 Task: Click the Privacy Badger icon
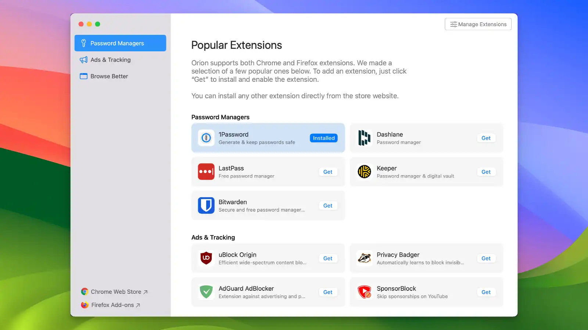point(364,258)
